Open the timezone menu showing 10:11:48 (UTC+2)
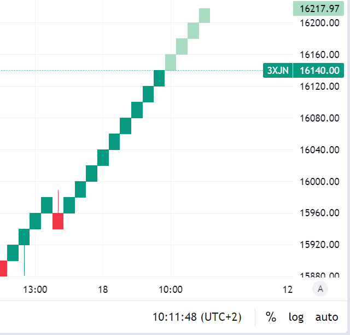The width and height of the screenshot is (350, 335). click(196, 316)
